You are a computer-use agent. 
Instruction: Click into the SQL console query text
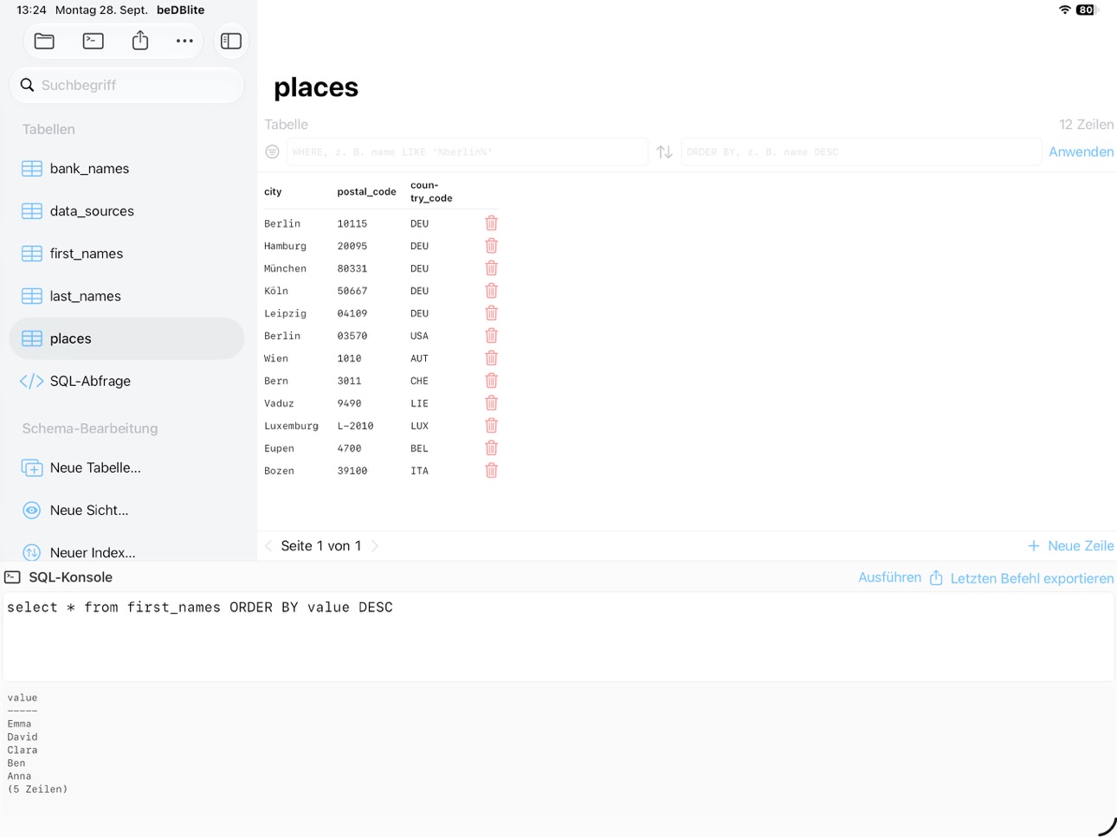tap(200, 608)
